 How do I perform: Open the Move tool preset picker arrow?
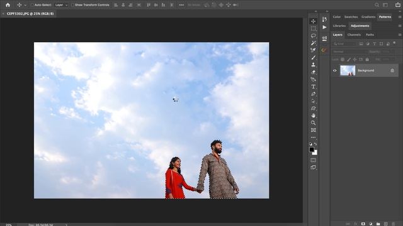coord(25,5)
